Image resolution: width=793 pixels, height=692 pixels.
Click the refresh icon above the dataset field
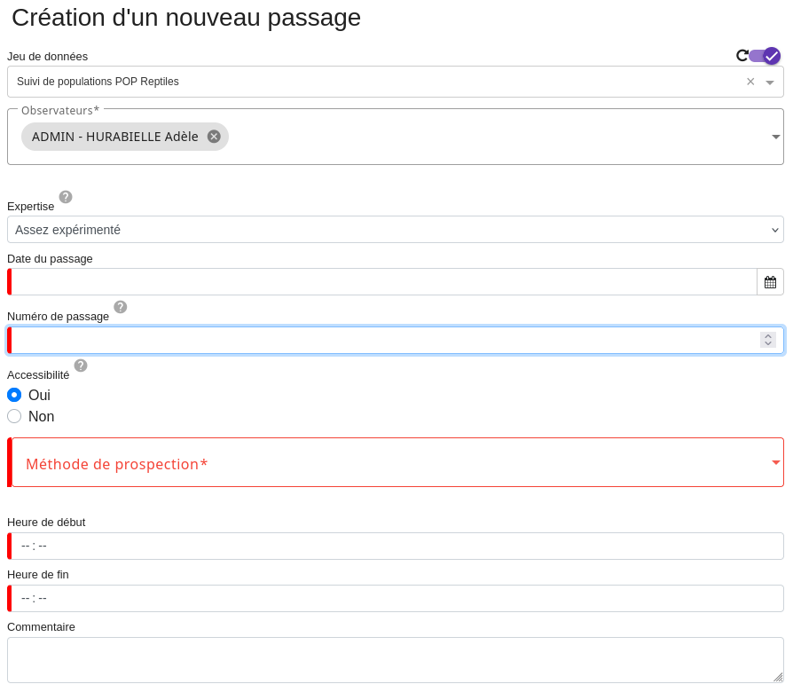(x=742, y=56)
